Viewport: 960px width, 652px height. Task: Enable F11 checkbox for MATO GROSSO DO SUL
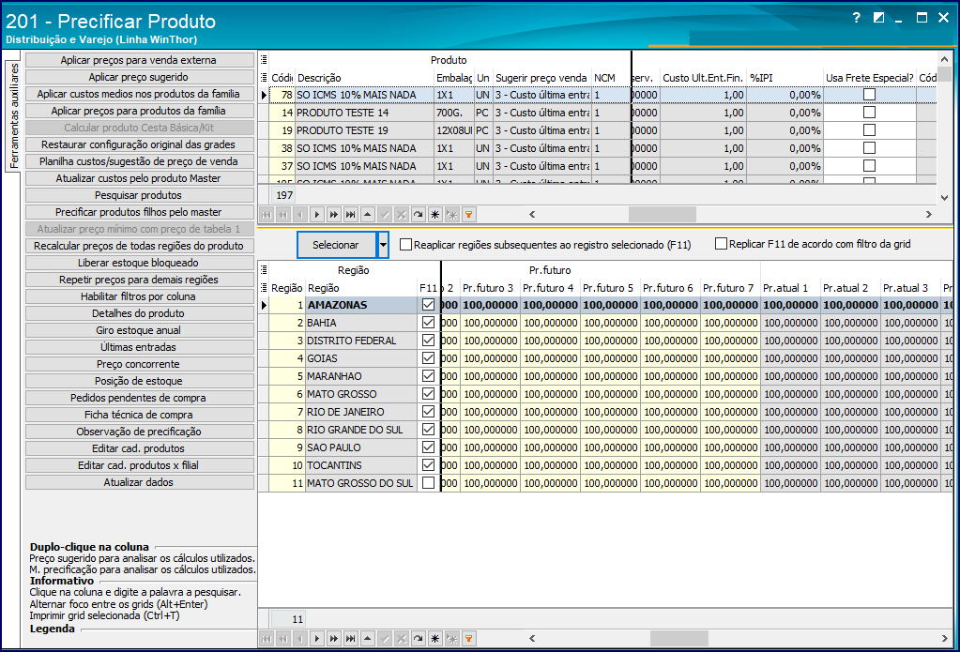pyautogui.click(x=429, y=482)
